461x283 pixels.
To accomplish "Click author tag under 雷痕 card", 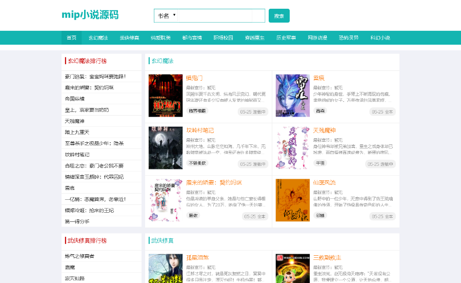I will (320, 111).
